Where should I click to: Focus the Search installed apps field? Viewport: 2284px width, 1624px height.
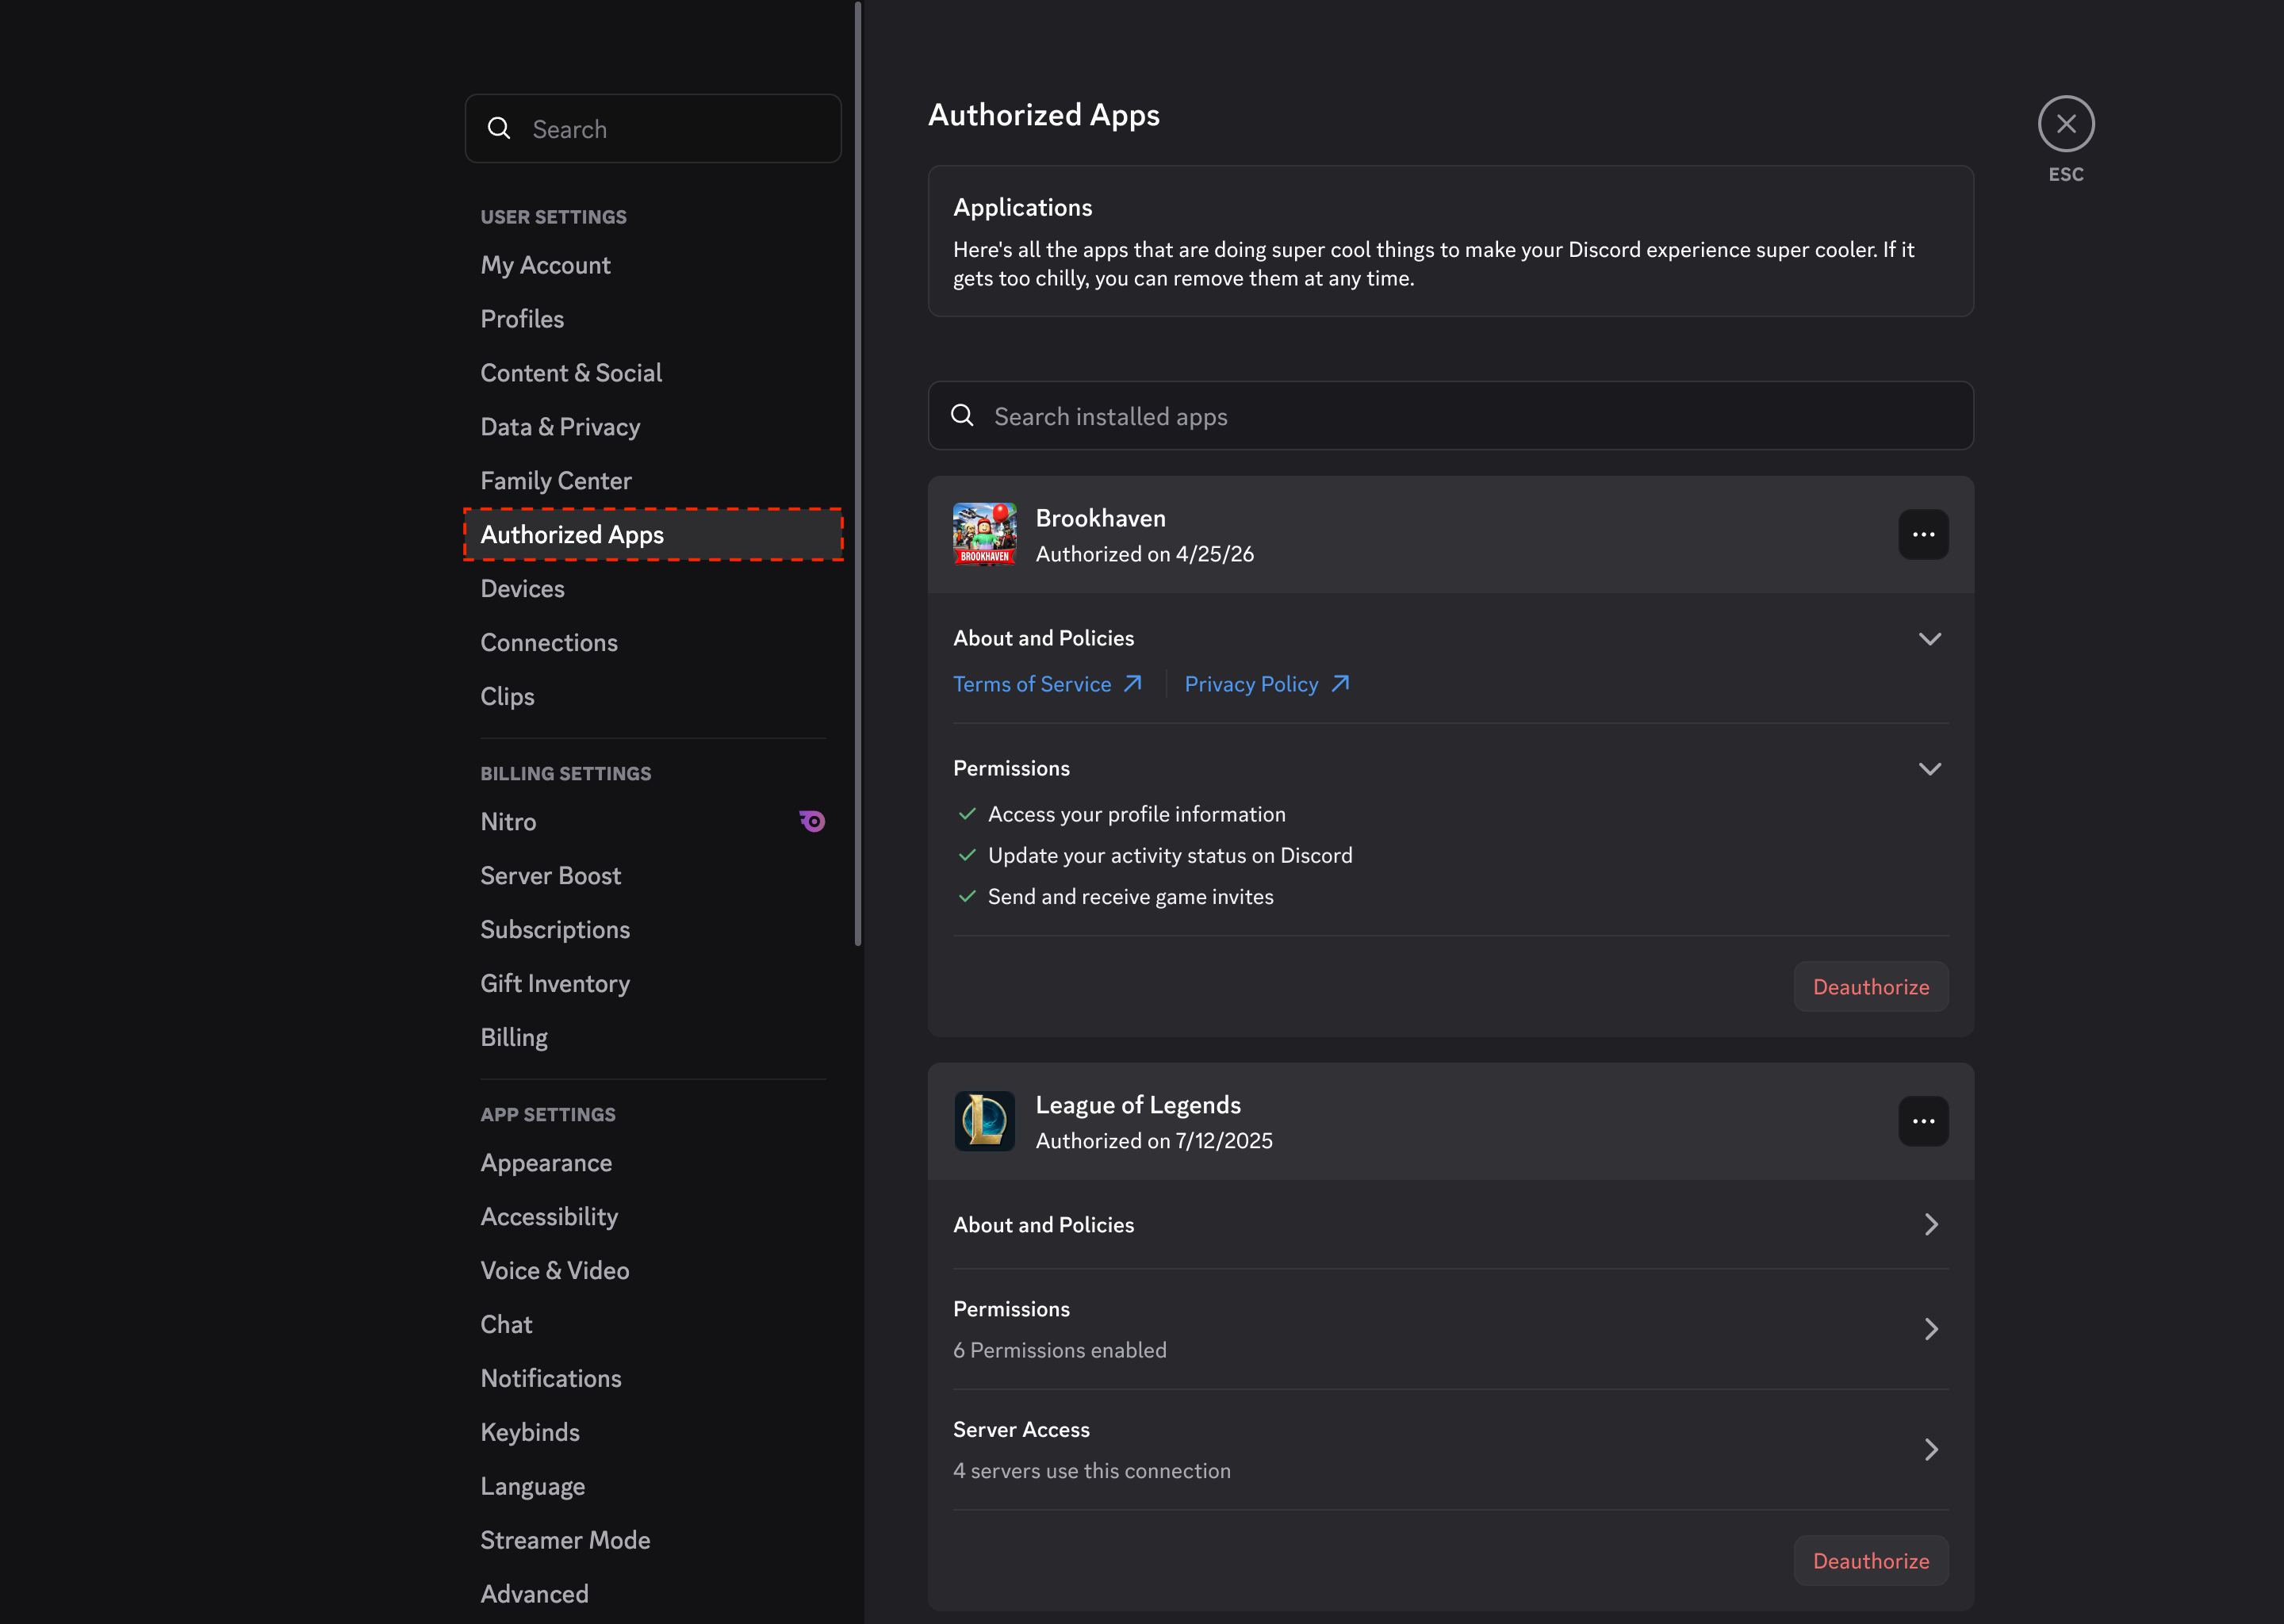tap(1450, 416)
